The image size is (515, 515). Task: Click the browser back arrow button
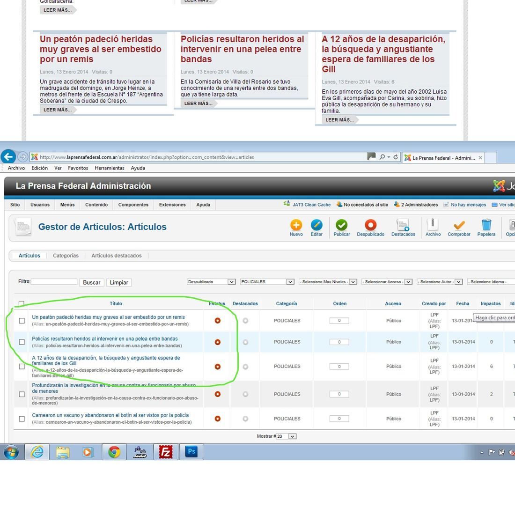point(8,157)
